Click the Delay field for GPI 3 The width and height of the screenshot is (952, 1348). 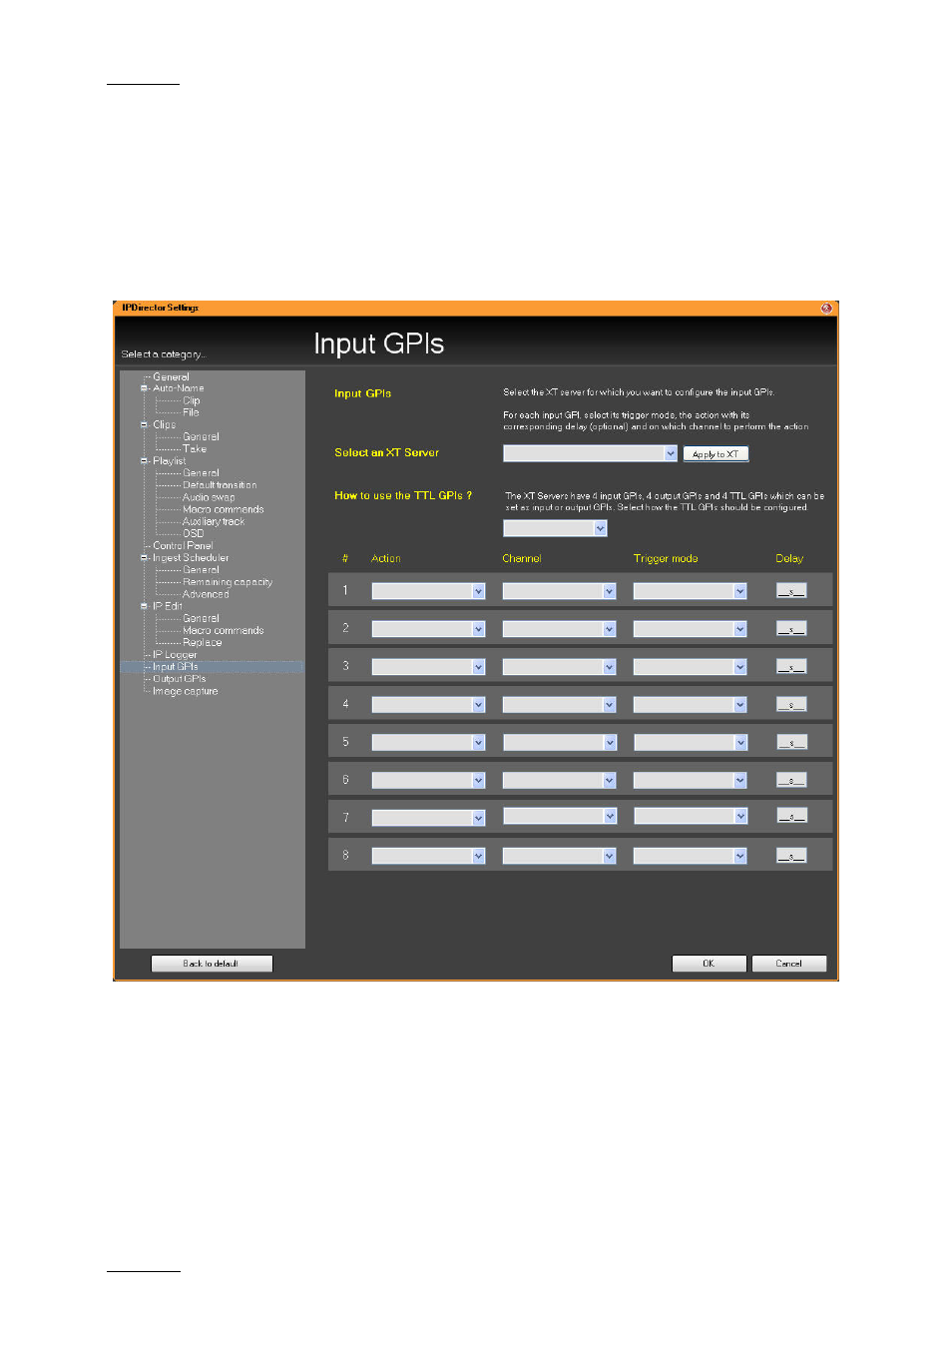(x=791, y=667)
